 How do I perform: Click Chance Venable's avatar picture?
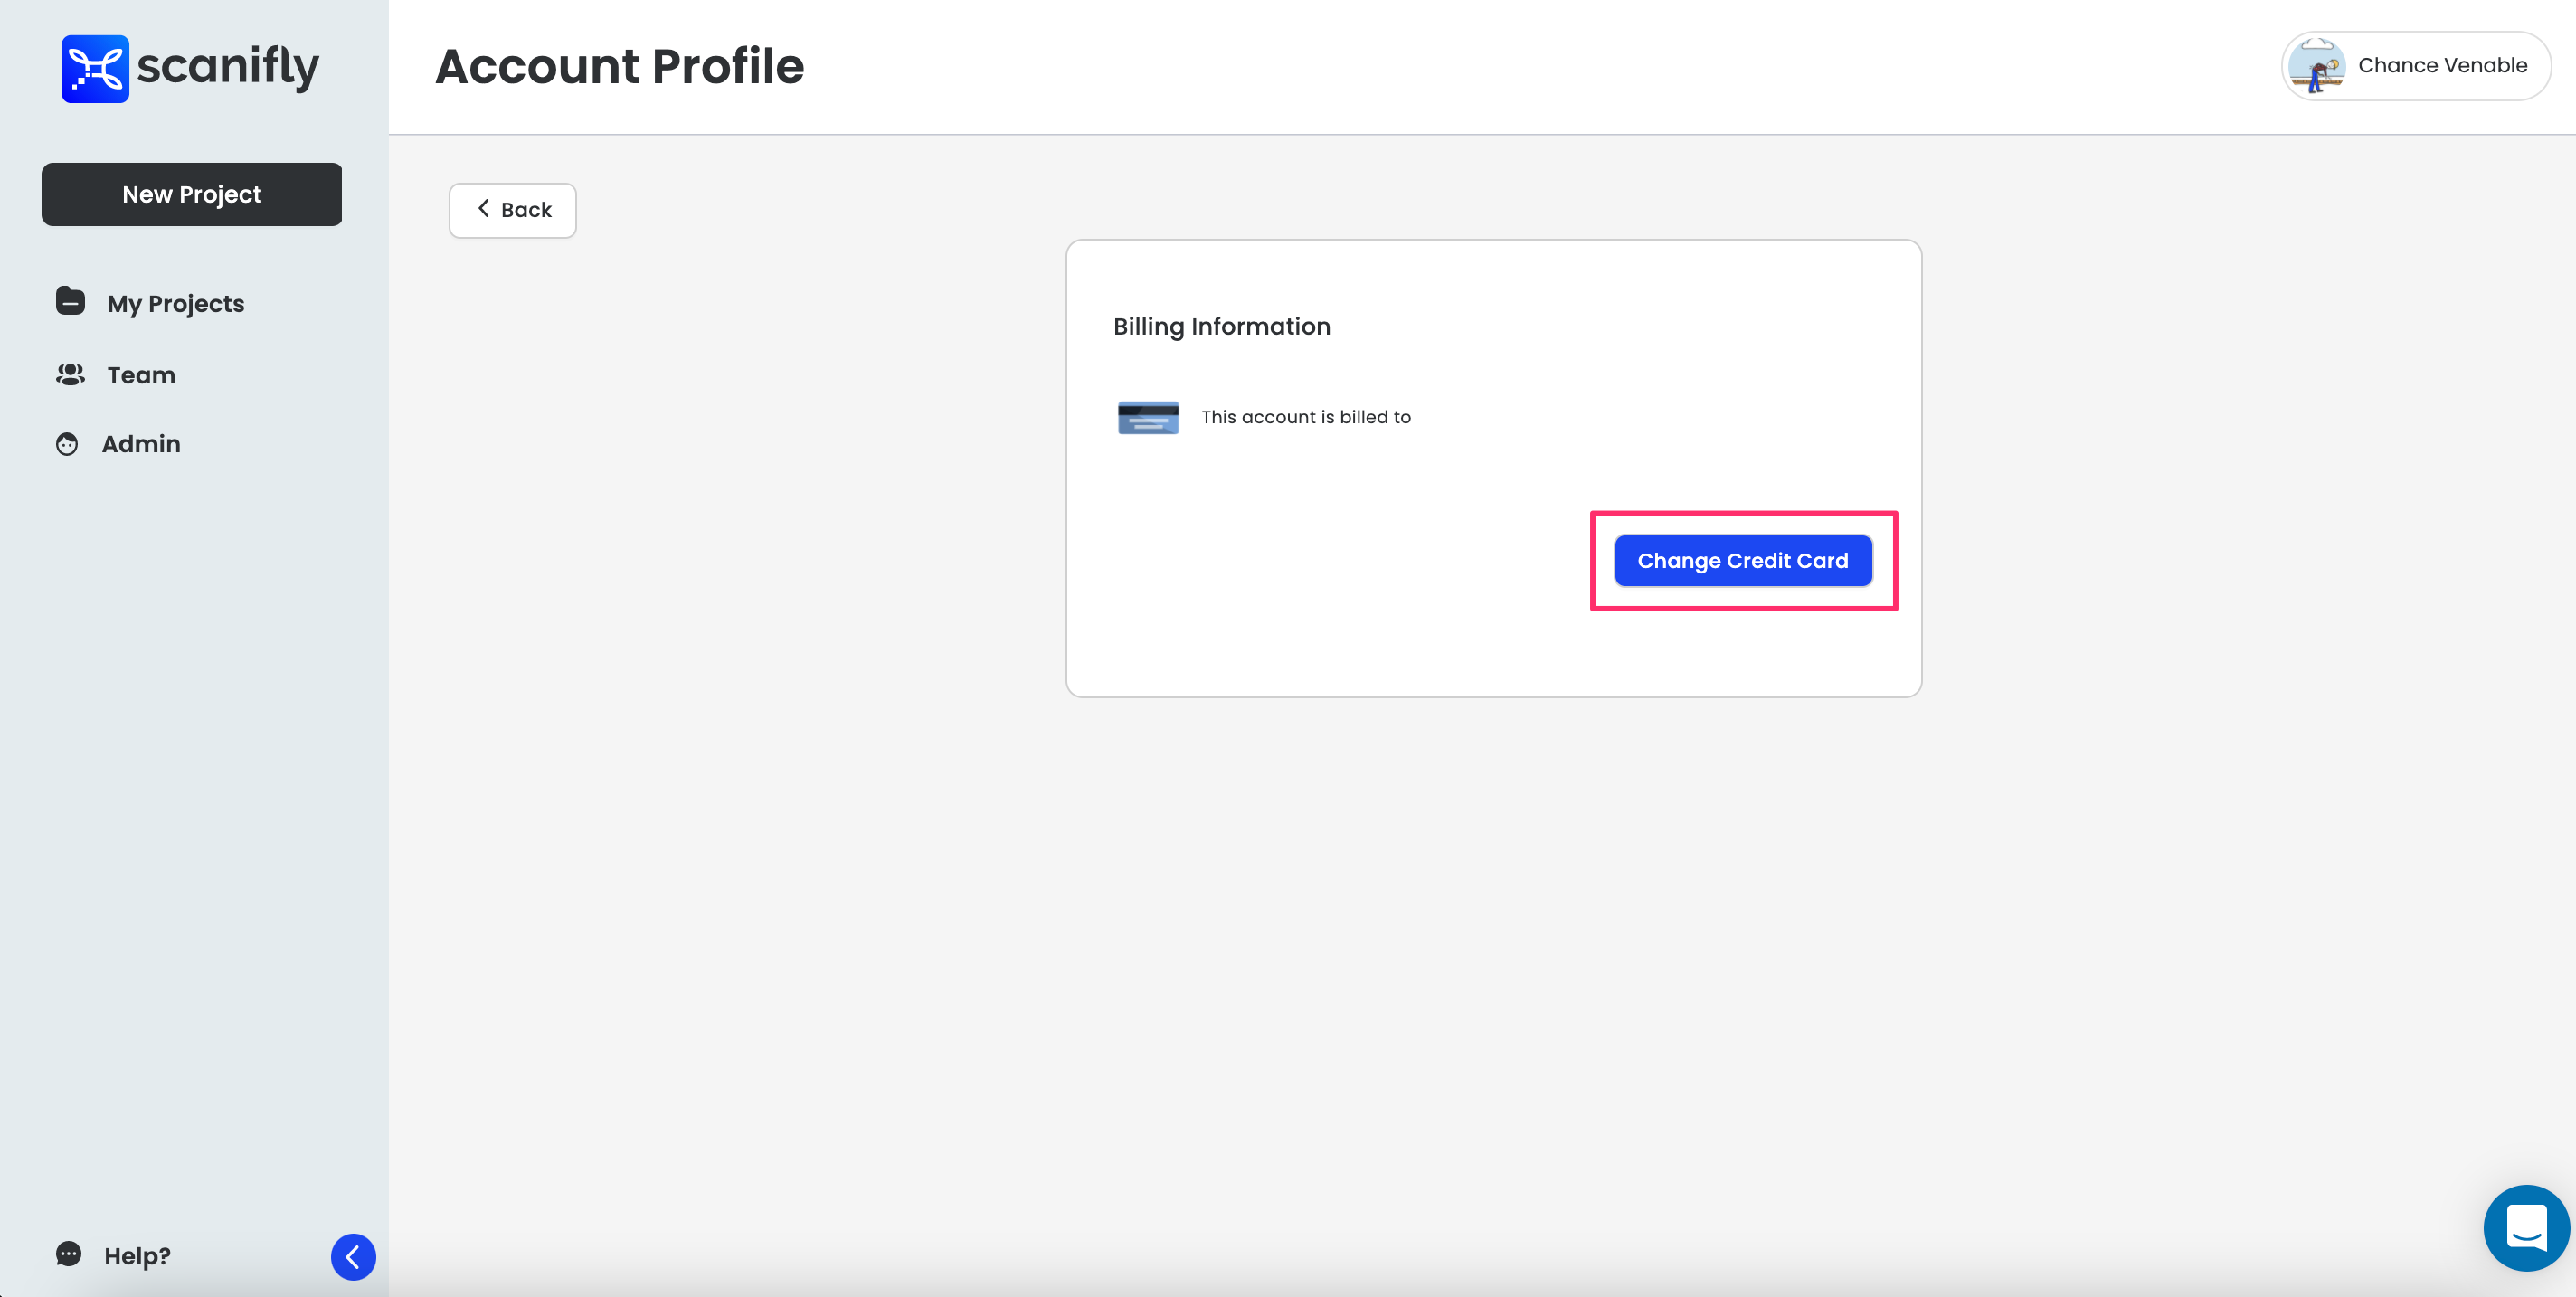(2316, 66)
